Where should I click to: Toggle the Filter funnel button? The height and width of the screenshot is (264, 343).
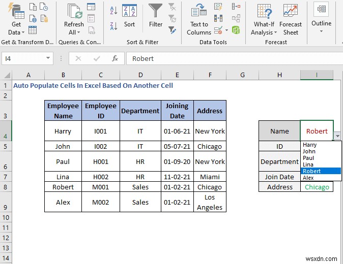click(156, 16)
